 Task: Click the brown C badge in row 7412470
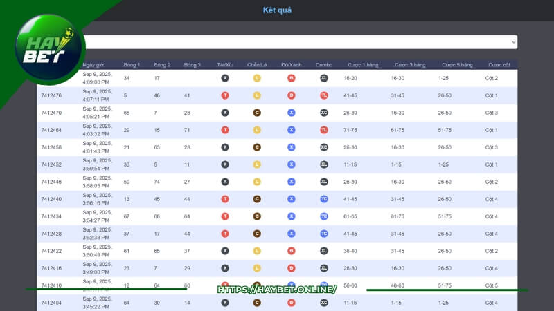[x=257, y=113]
